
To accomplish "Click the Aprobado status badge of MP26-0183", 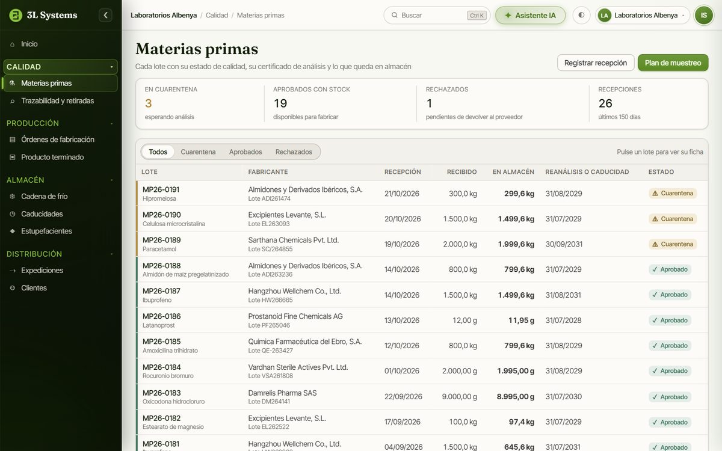I will click(670, 397).
